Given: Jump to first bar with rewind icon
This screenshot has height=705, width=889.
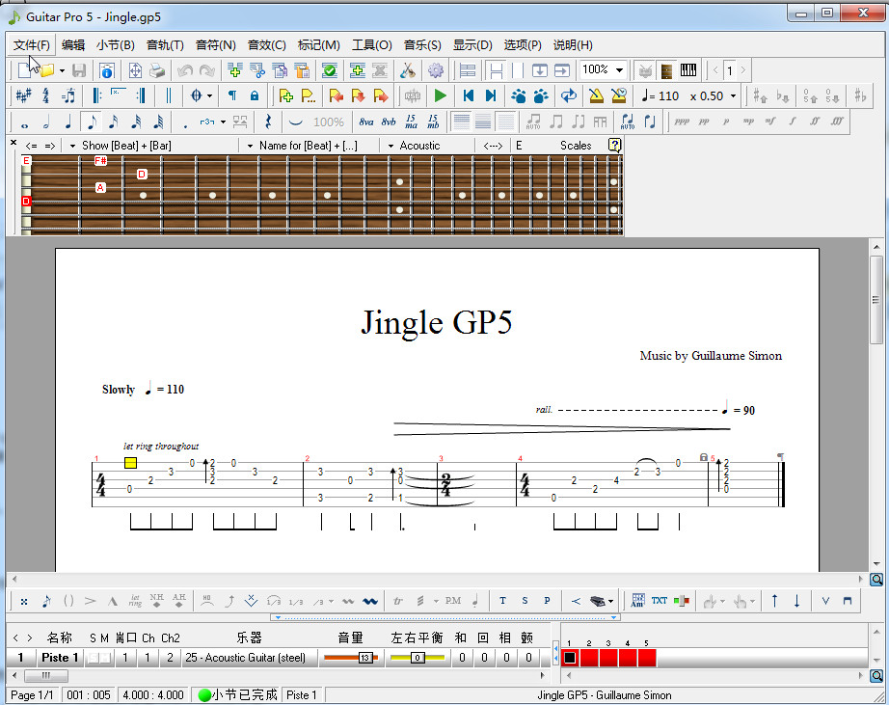Looking at the screenshot, I should [468, 95].
